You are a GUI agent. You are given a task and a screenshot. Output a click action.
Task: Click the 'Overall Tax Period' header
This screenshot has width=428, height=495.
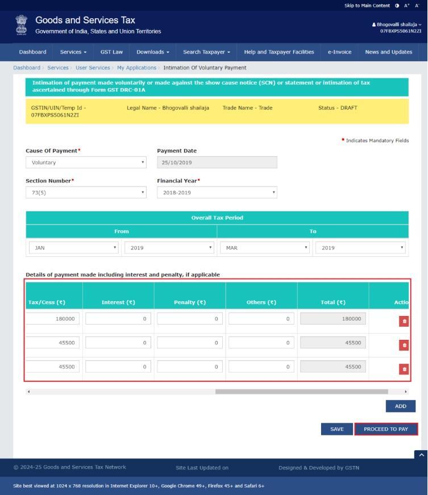tap(217, 218)
